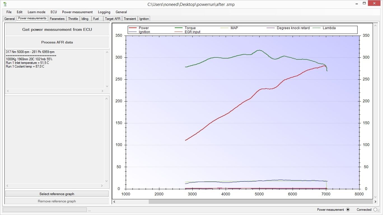
Task: Open the Ignition tab
Action: pyautogui.click(x=144, y=19)
